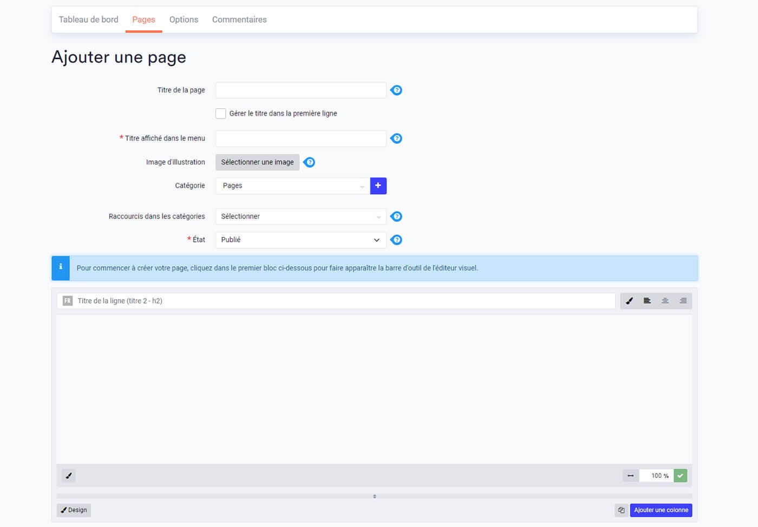The height and width of the screenshot is (527, 758).
Task: Click Ajouter une colonne button
Action: coord(661,510)
